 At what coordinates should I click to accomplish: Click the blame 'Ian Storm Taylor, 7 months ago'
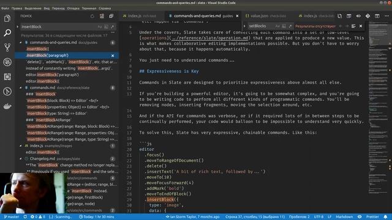point(192,217)
